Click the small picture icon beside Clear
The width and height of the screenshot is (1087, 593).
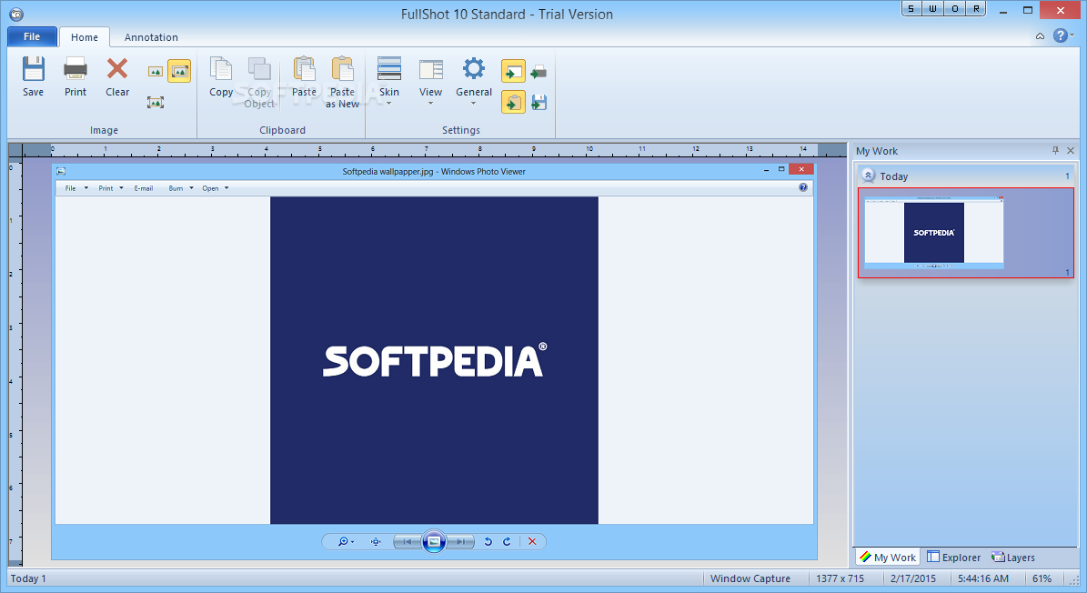[156, 72]
